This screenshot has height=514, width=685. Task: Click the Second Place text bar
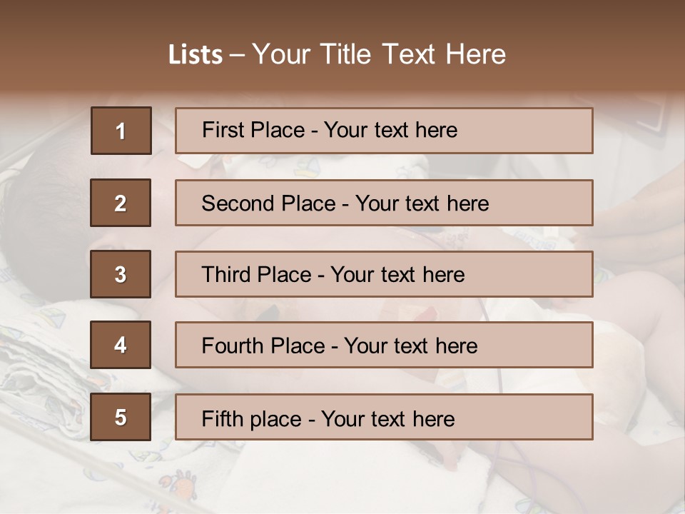click(x=384, y=203)
